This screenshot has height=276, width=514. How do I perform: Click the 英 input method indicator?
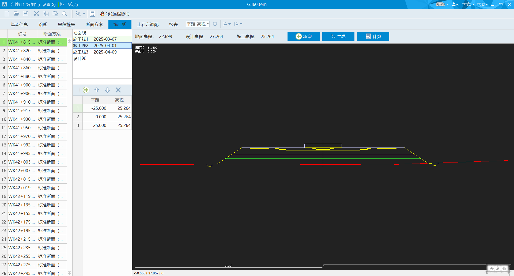click(492, 268)
